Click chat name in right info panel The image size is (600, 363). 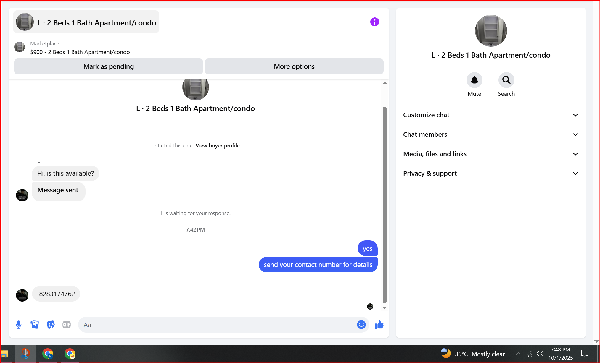click(x=491, y=55)
